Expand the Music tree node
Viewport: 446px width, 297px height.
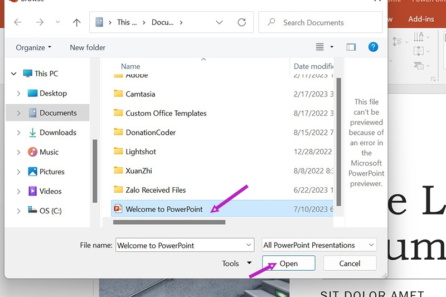pos(18,152)
